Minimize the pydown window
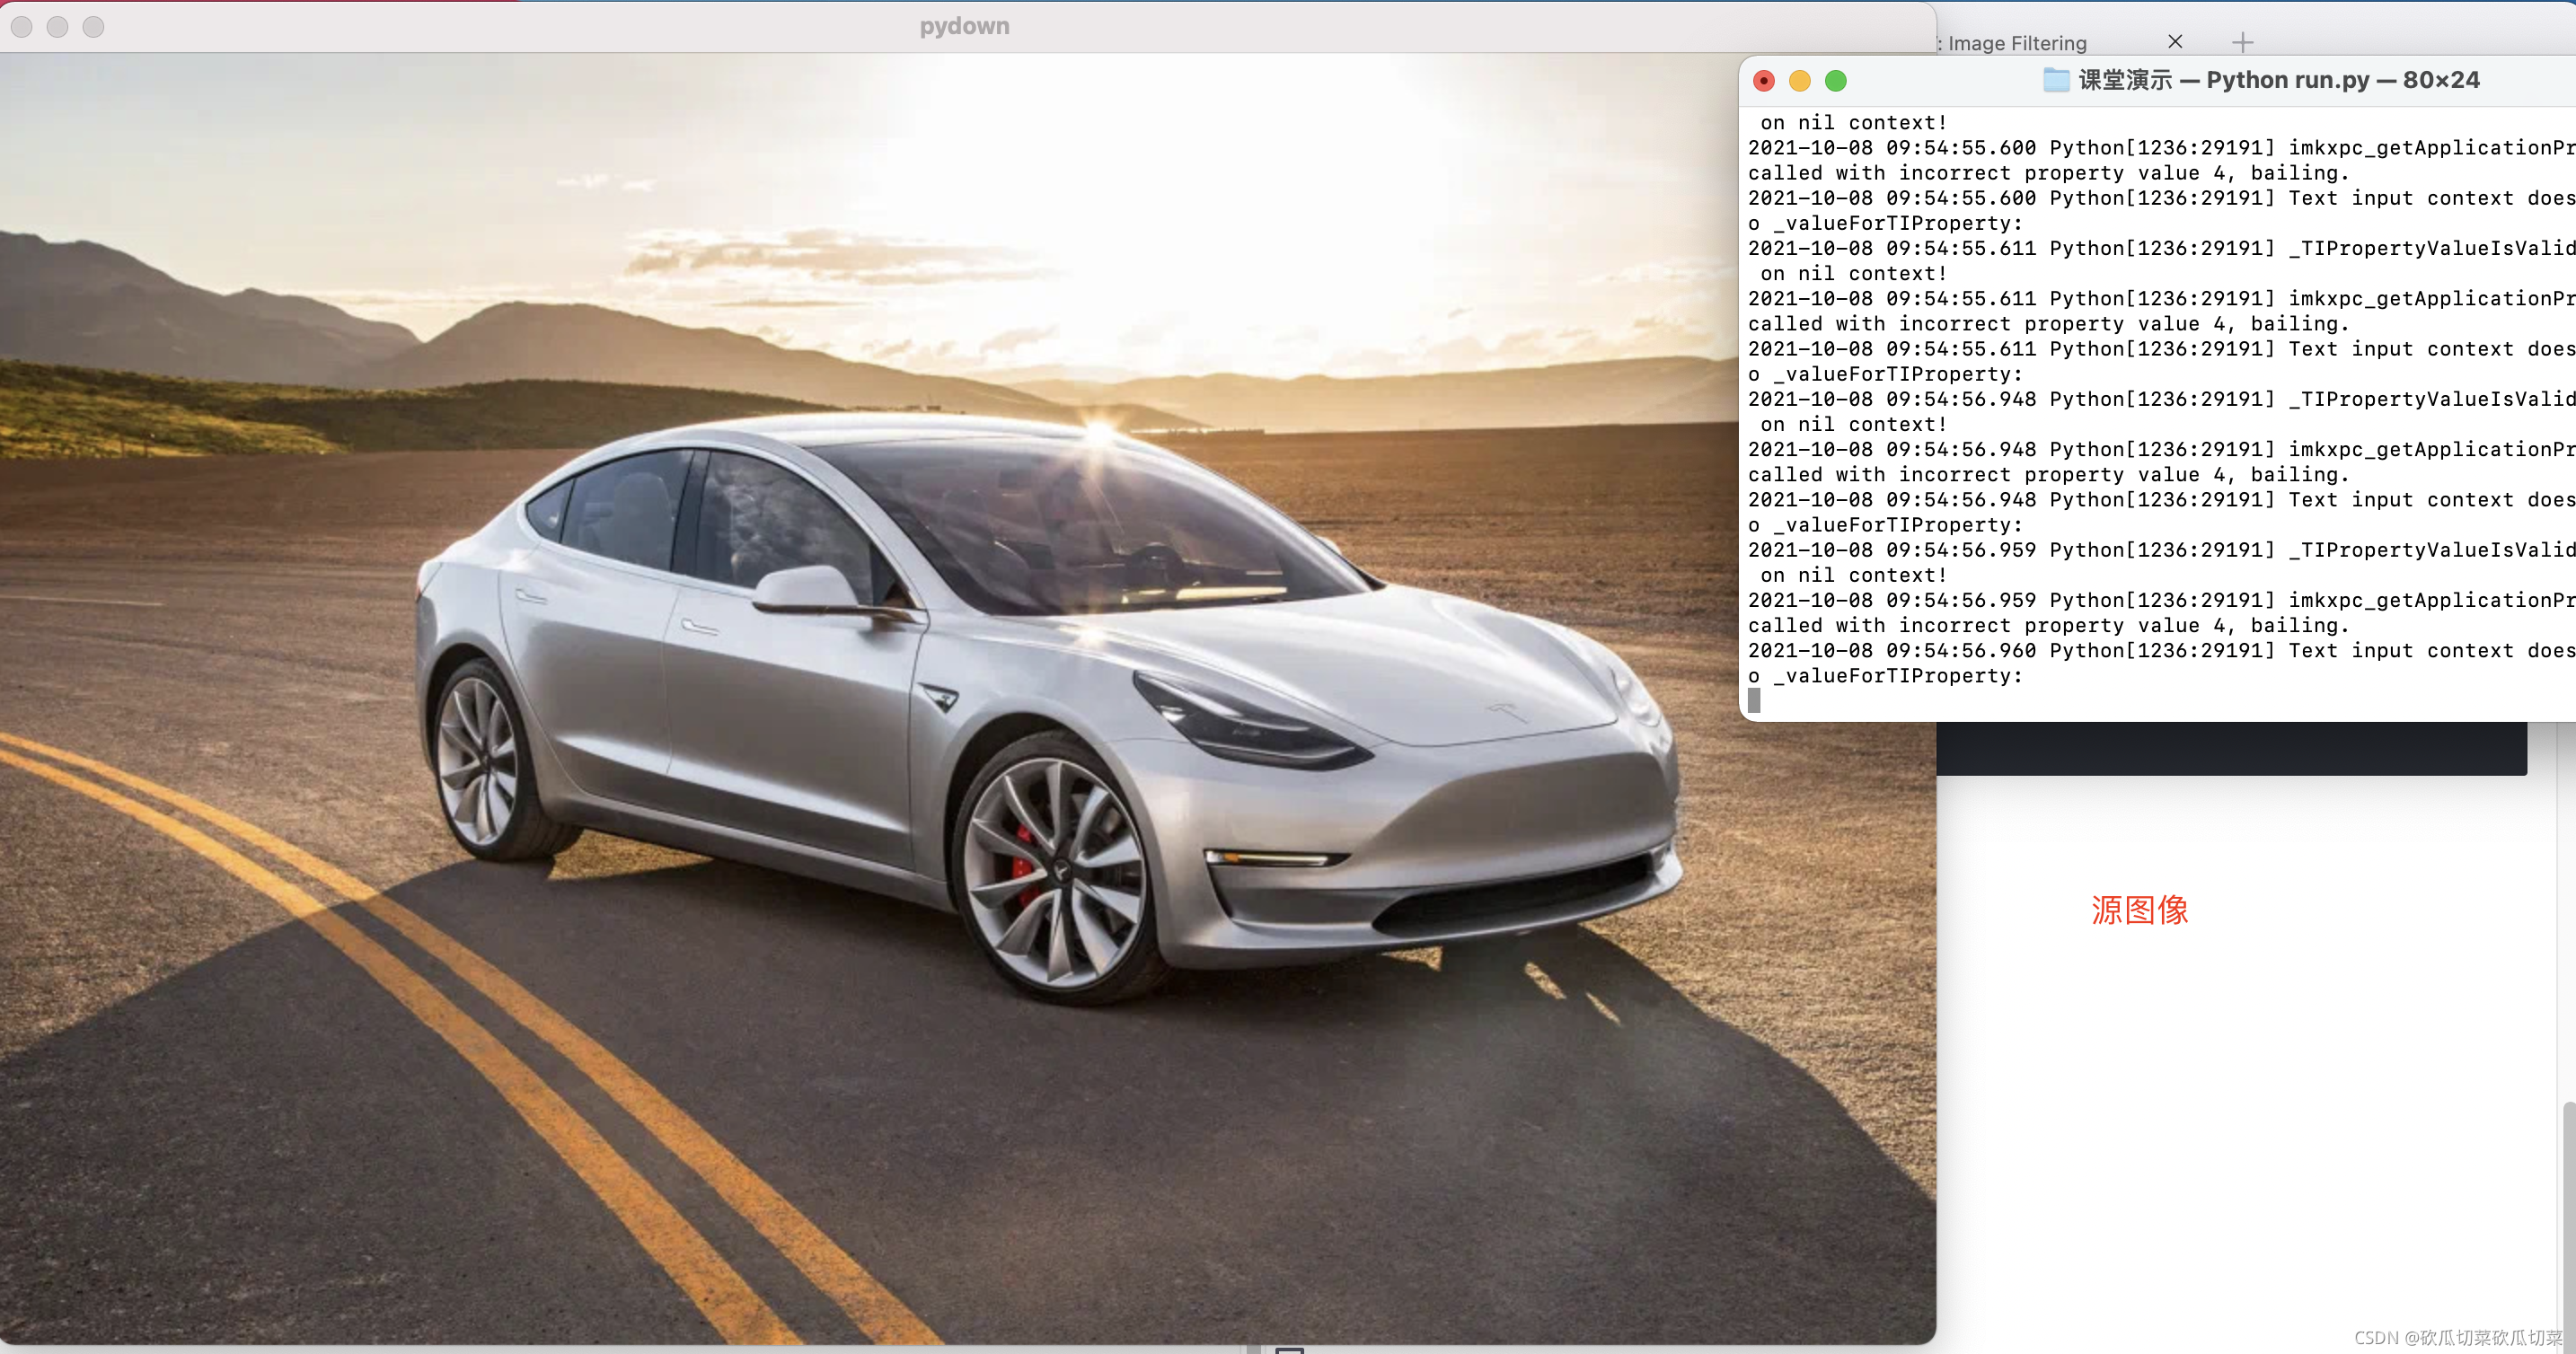This screenshot has width=2576, height=1354. [58, 27]
